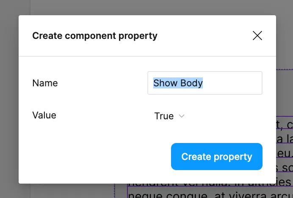Click empty space right of Show Body text
This screenshot has height=198, width=293.
(x=233, y=83)
